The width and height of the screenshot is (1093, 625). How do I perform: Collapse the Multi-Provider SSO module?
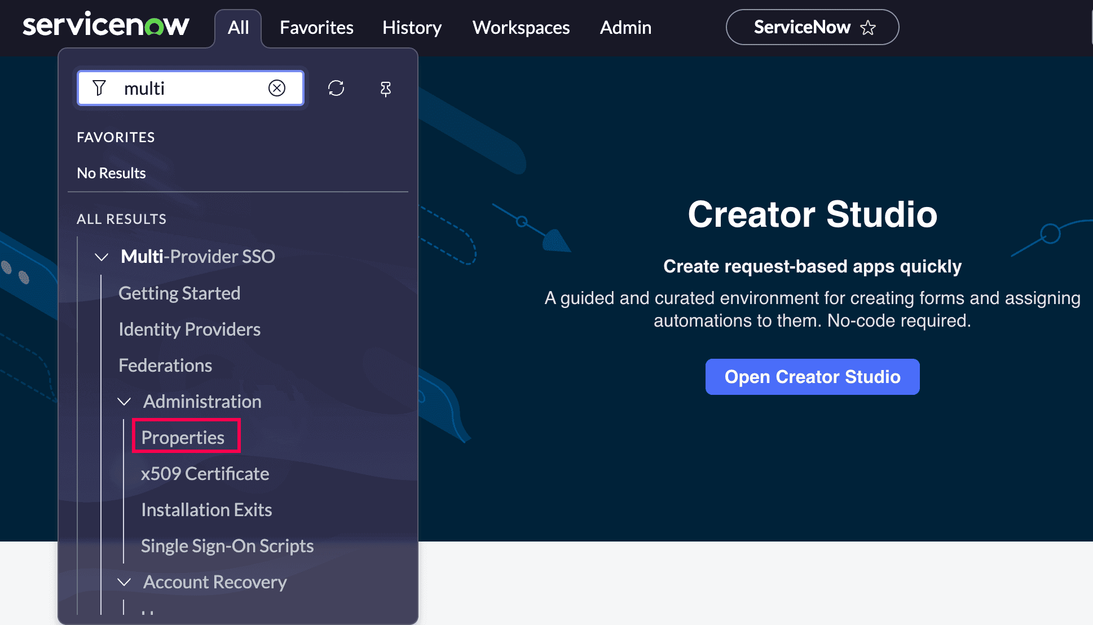point(102,257)
